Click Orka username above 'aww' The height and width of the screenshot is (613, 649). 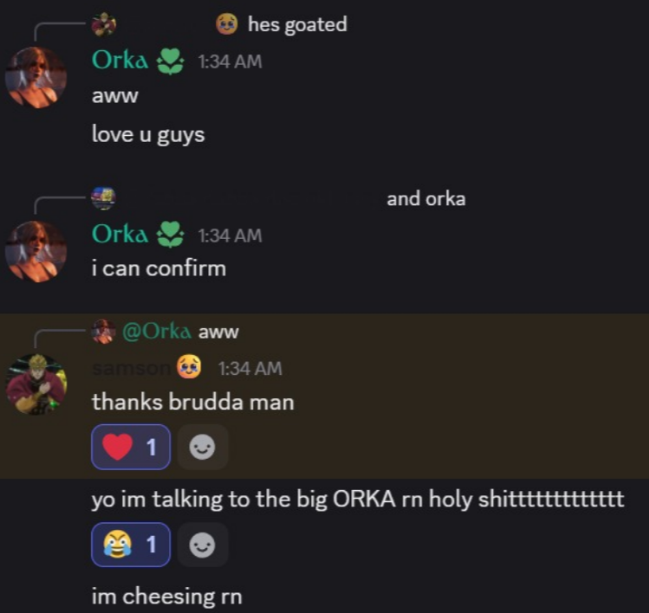click(120, 61)
